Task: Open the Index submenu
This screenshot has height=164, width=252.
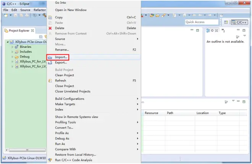Action: pos(94,110)
